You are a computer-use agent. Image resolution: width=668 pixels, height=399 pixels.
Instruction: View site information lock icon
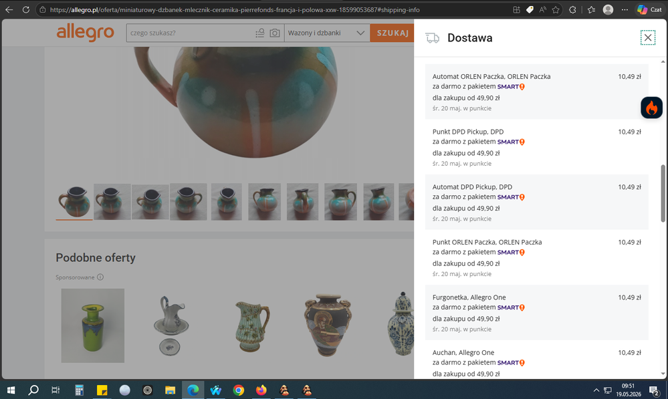click(43, 9)
